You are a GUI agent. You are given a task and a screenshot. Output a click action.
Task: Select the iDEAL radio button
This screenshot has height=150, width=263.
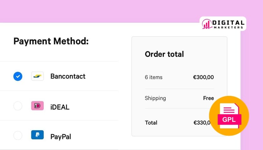[18, 106]
